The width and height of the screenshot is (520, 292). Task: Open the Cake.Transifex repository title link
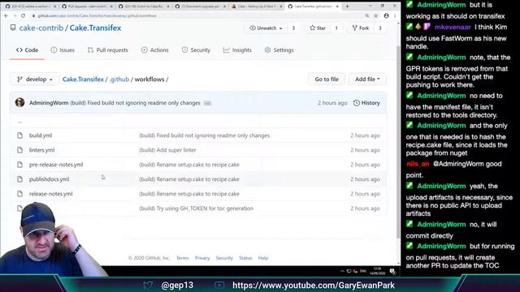tap(95, 28)
